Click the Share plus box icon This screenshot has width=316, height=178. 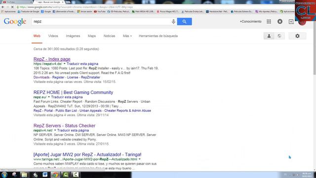291,21
